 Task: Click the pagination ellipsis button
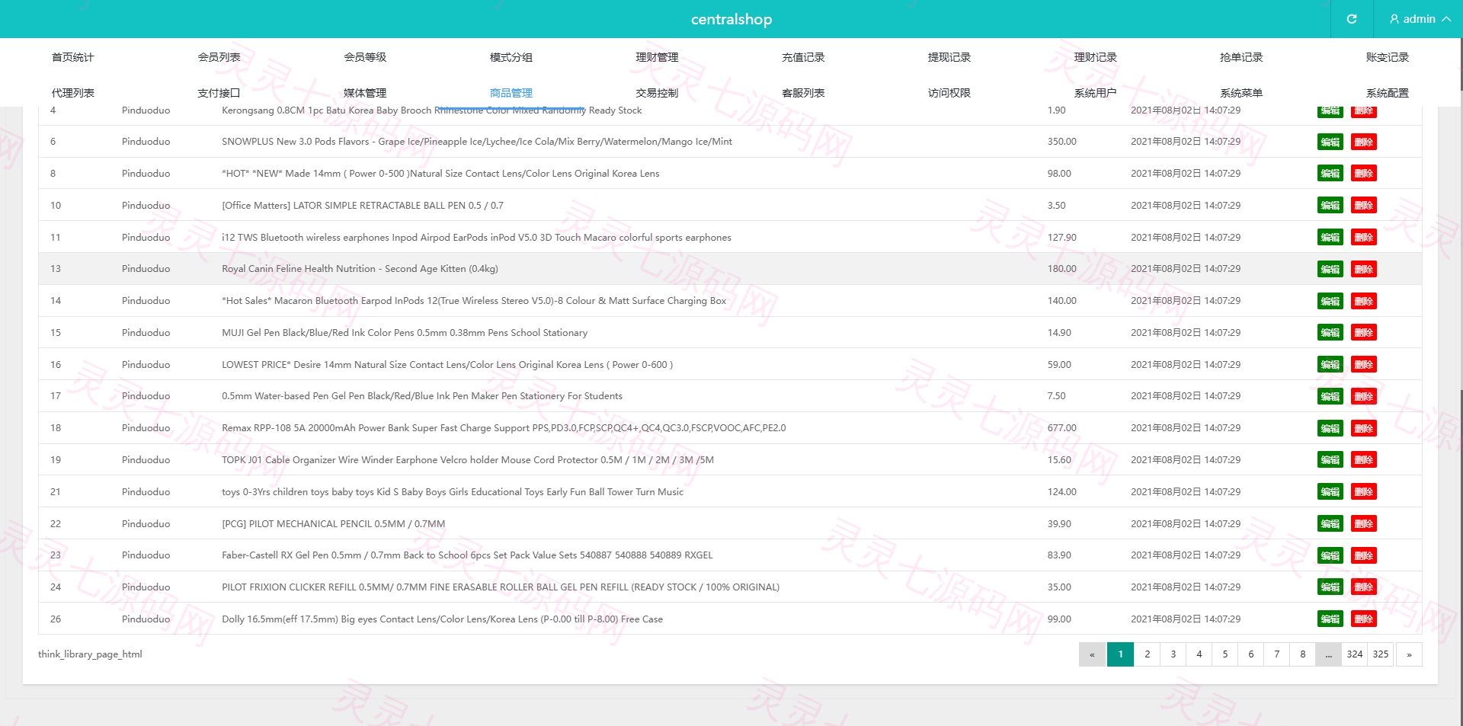[x=1329, y=654]
